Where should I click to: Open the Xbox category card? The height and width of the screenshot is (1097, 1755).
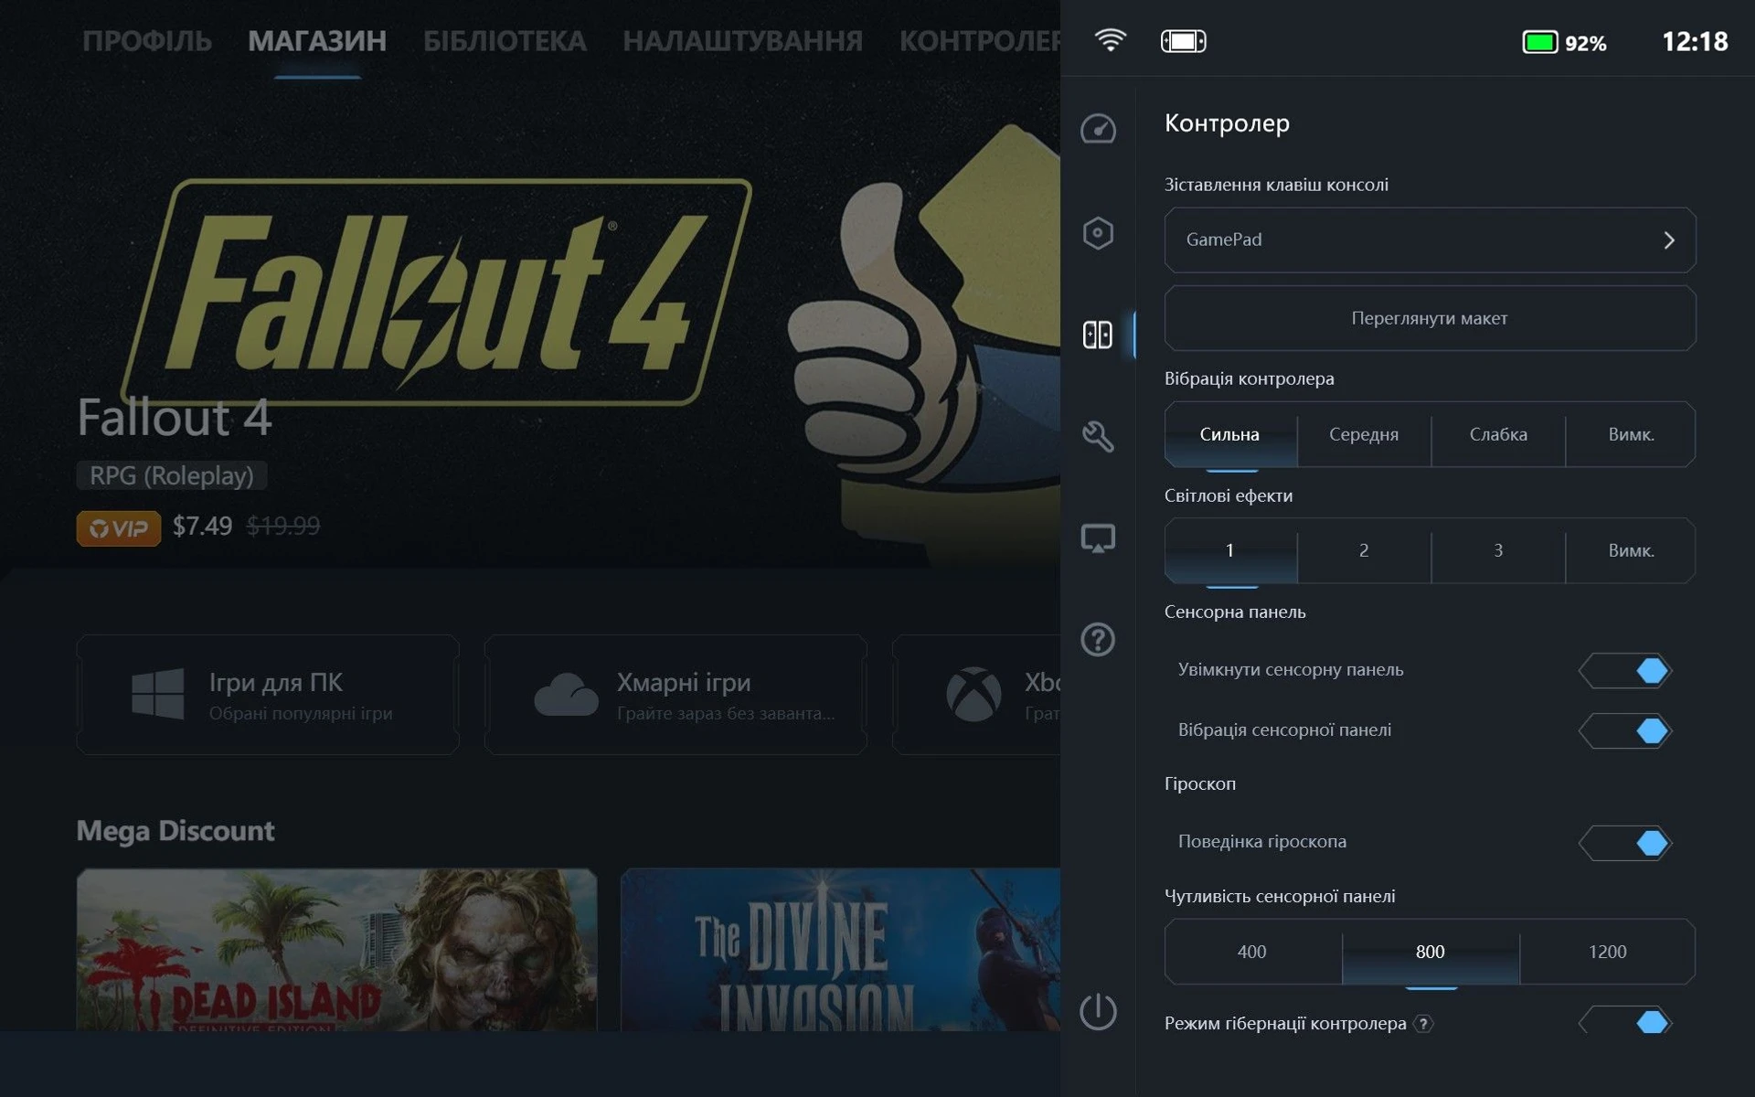(976, 695)
